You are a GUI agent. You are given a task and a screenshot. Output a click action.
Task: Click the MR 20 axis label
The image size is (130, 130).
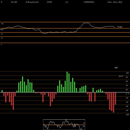127,90
